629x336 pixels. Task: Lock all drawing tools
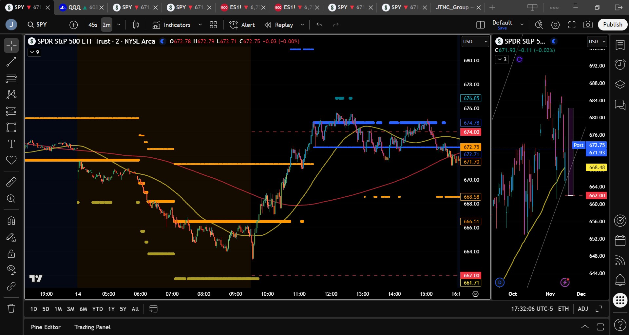(x=11, y=254)
